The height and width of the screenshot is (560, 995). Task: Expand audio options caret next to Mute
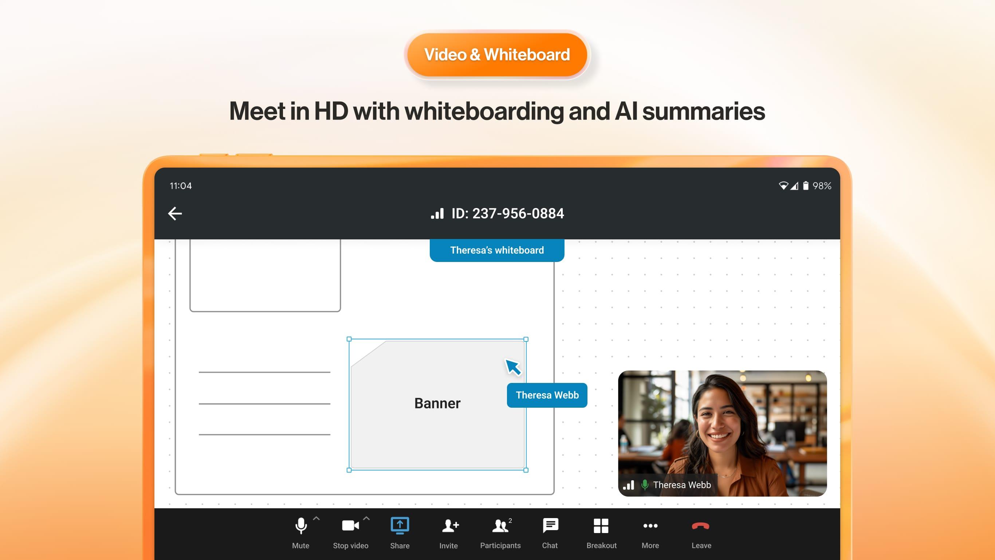click(316, 519)
